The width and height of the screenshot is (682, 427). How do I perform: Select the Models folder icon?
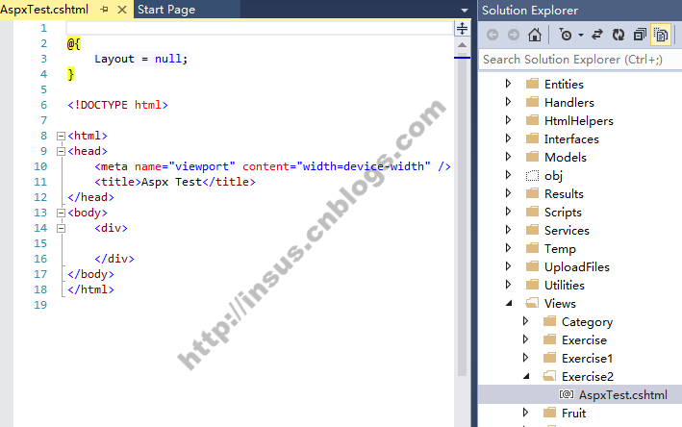pyautogui.click(x=532, y=156)
